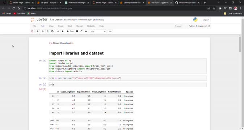Viewport: 244px width, 130px height.
Task: Go back with browser back arrow
Action: point(4,8)
